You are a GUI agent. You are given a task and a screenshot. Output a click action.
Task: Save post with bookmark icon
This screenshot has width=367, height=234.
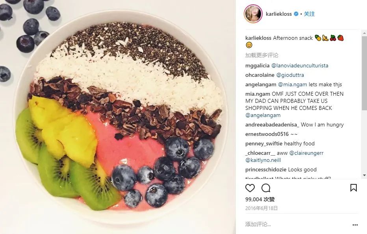point(354,188)
